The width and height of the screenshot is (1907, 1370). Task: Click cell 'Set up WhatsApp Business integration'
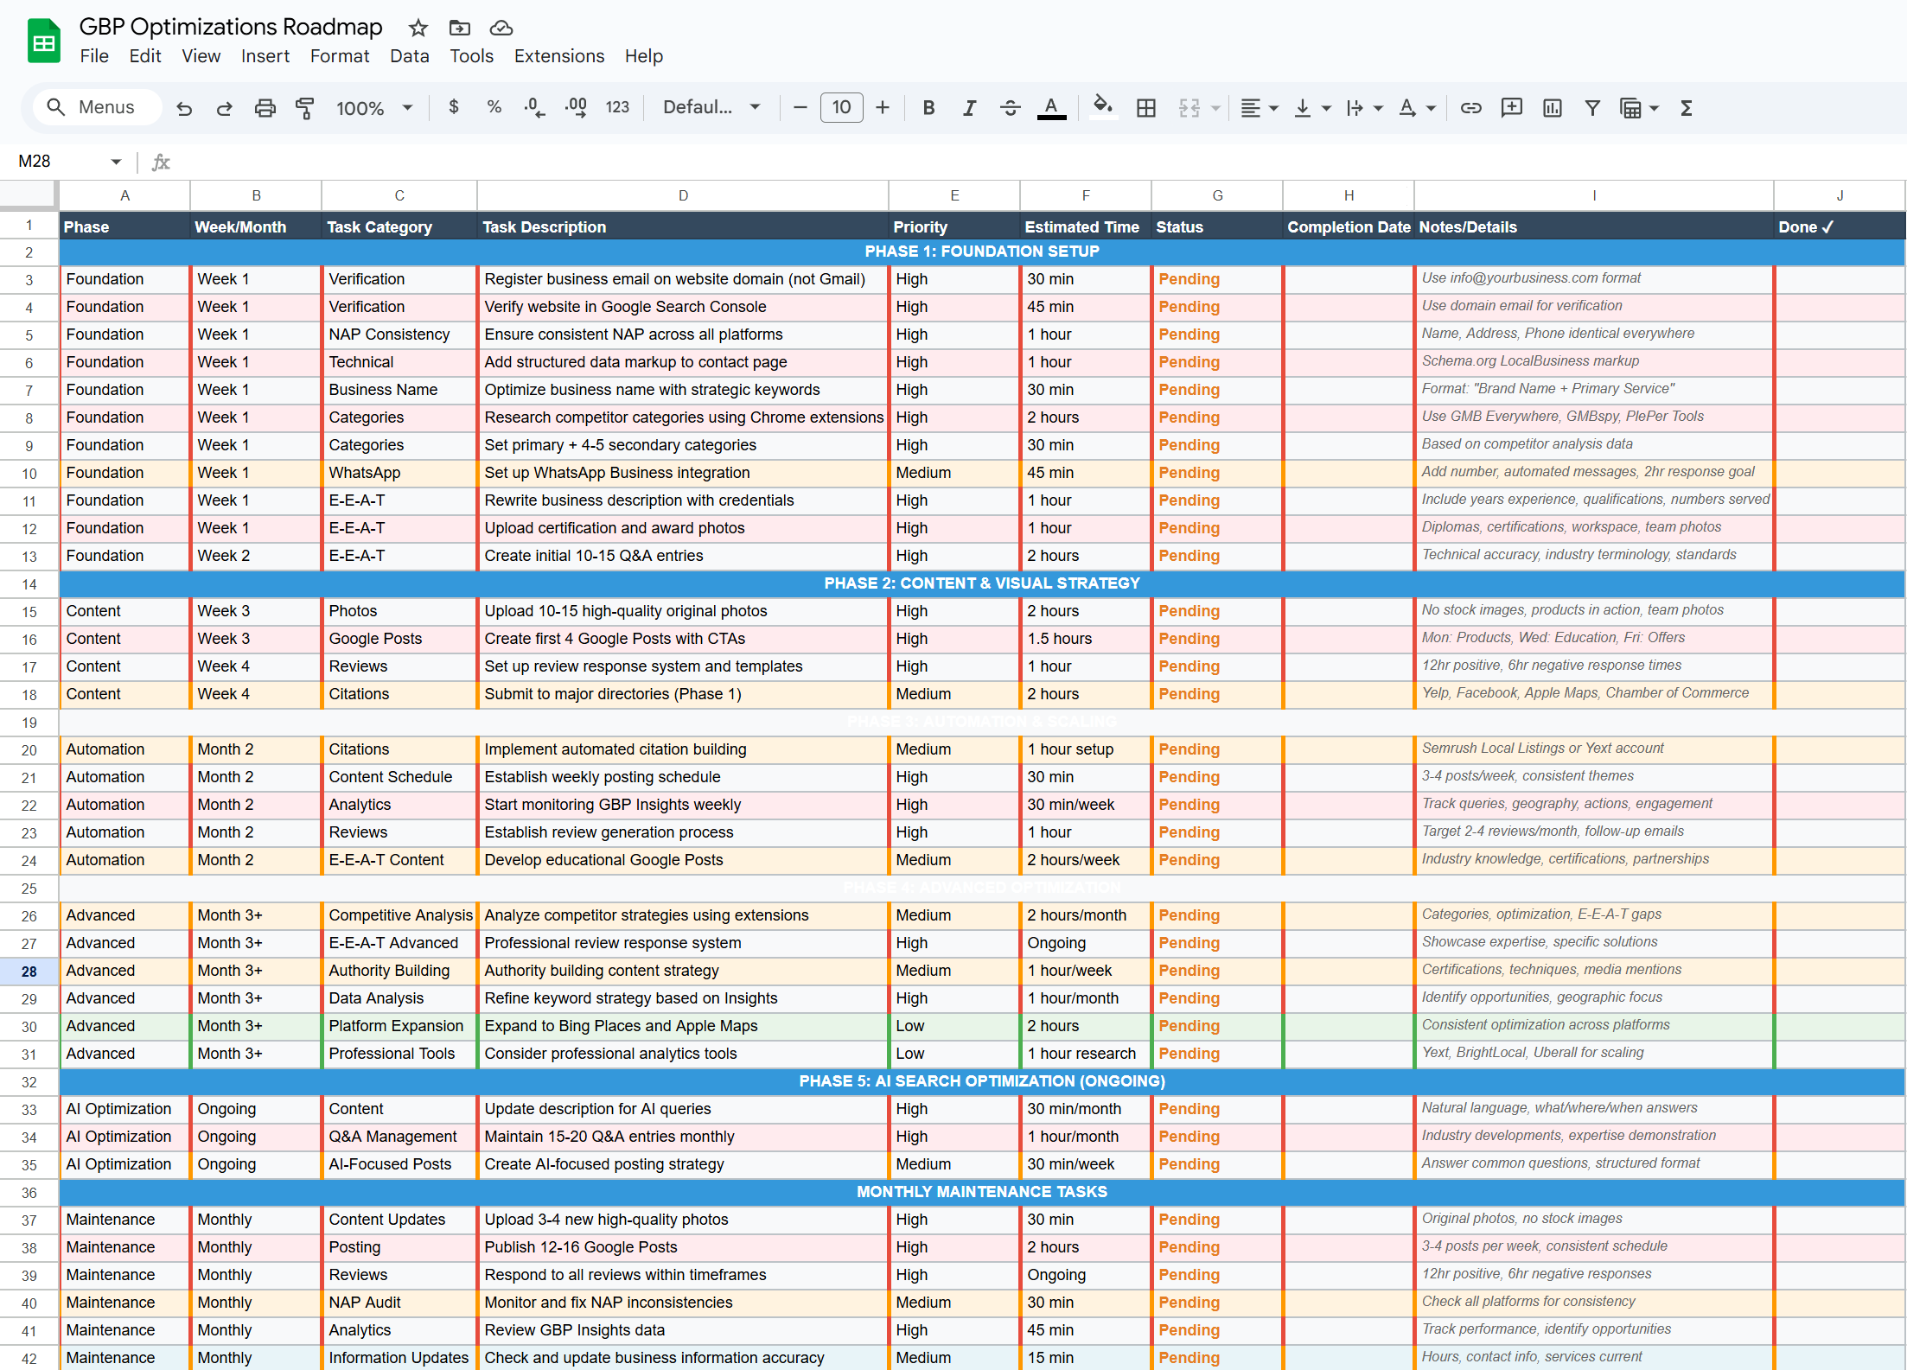click(x=683, y=473)
